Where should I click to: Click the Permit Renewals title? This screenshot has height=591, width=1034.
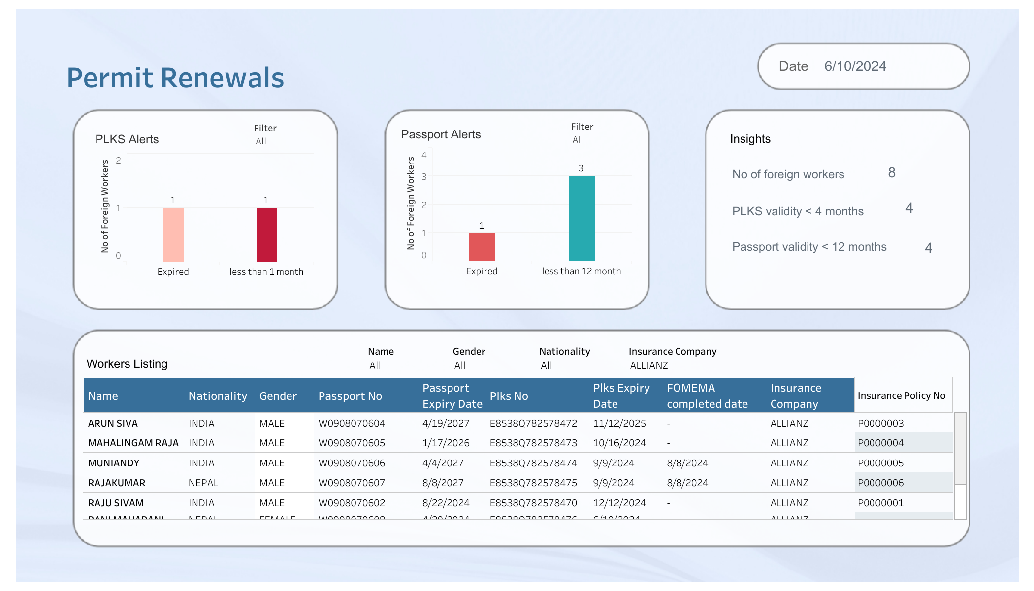point(175,78)
